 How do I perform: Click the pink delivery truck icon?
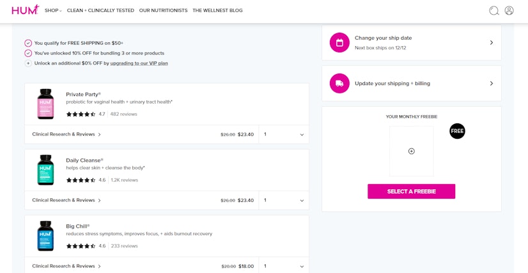pos(339,83)
